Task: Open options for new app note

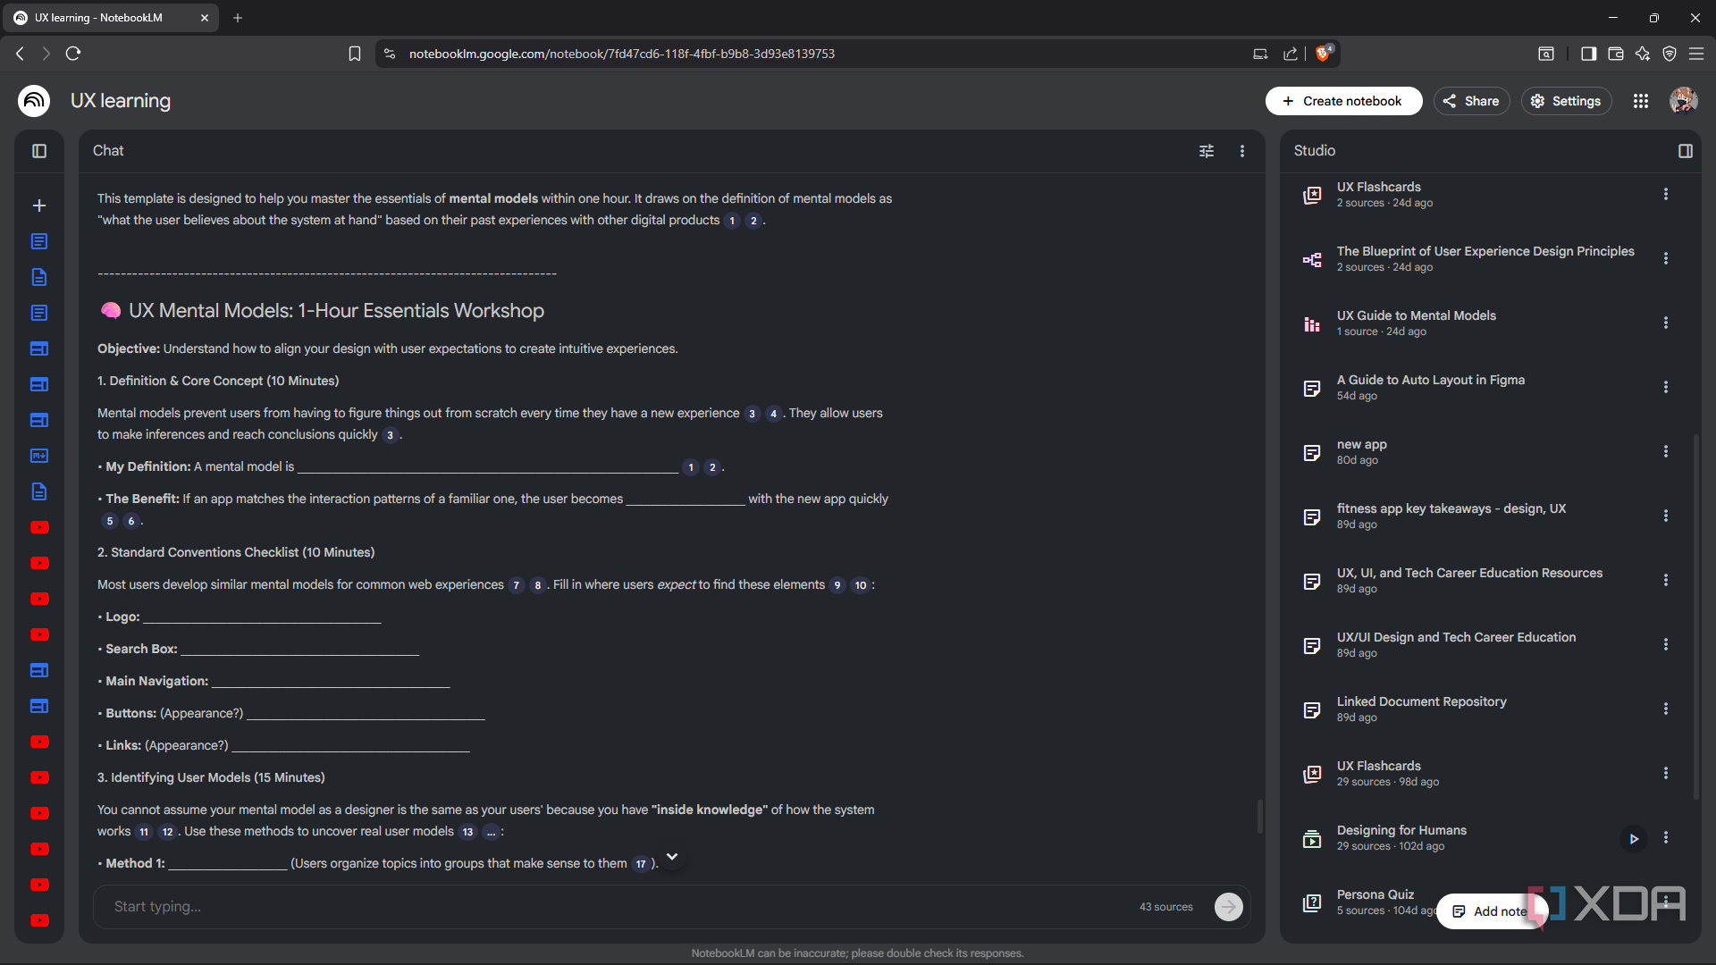Action: 1666,451
